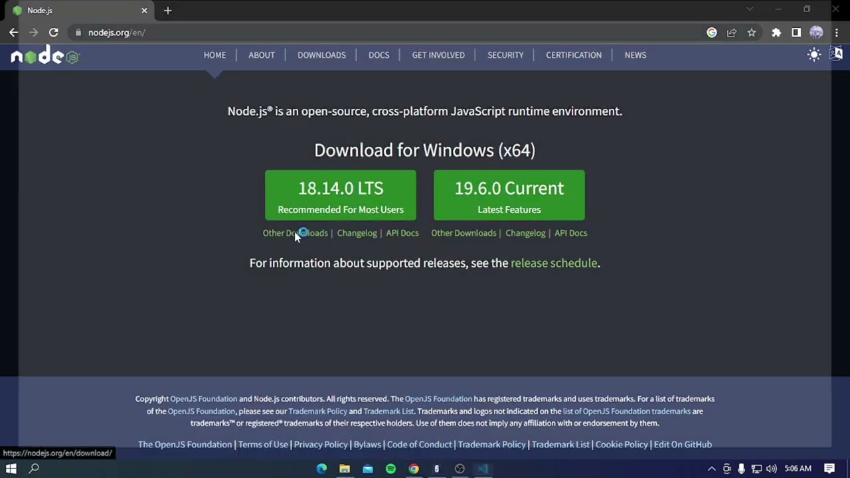Toggle the Chrome side panel
Screen dimensions: 850x478
[796, 33]
